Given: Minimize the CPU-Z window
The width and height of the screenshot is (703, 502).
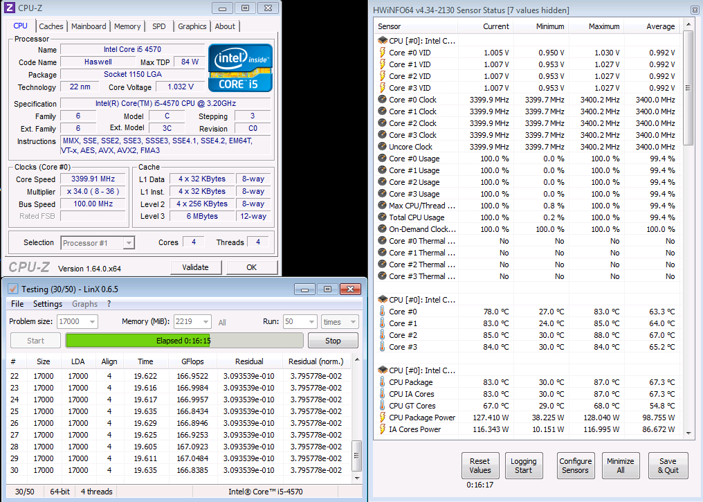Looking at the screenshot, I should pos(222,8).
